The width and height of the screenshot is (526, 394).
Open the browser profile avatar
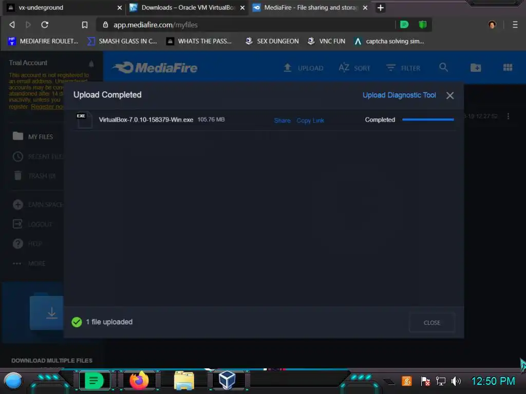492,25
